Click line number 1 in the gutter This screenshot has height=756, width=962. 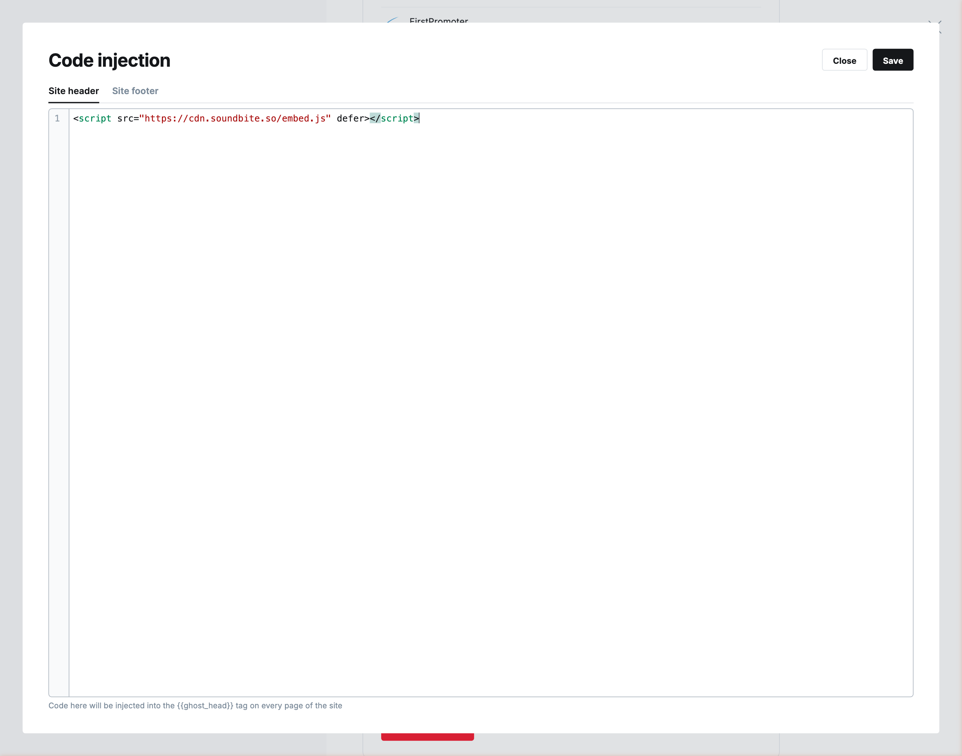tap(57, 119)
